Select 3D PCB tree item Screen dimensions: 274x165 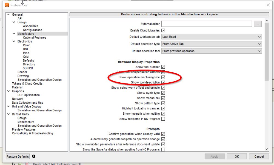(28, 68)
